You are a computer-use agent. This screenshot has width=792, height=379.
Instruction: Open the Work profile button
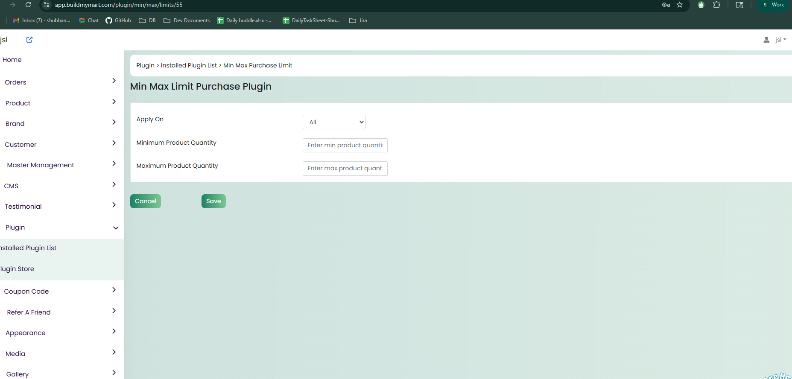click(x=774, y=5)
